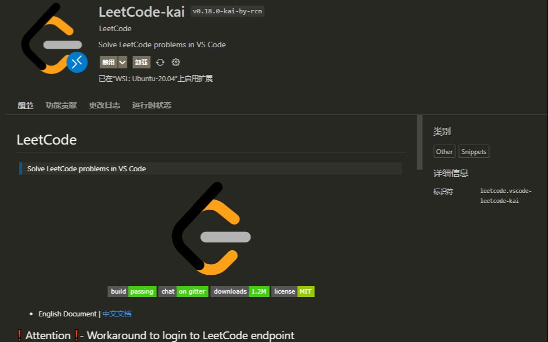Click the v0.18.0-kai-by-rcn version badge
Image resolution: width=548 pixels, height=342 pixels.
tap(227, 11)
